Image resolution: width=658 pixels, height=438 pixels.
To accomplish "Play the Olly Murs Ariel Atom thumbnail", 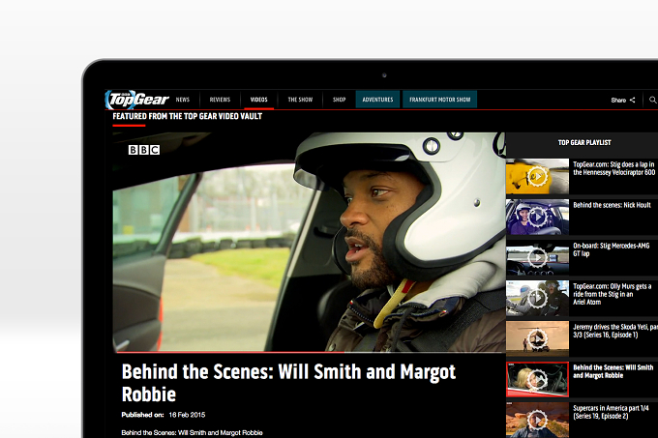I will click(x=537, y=298).
